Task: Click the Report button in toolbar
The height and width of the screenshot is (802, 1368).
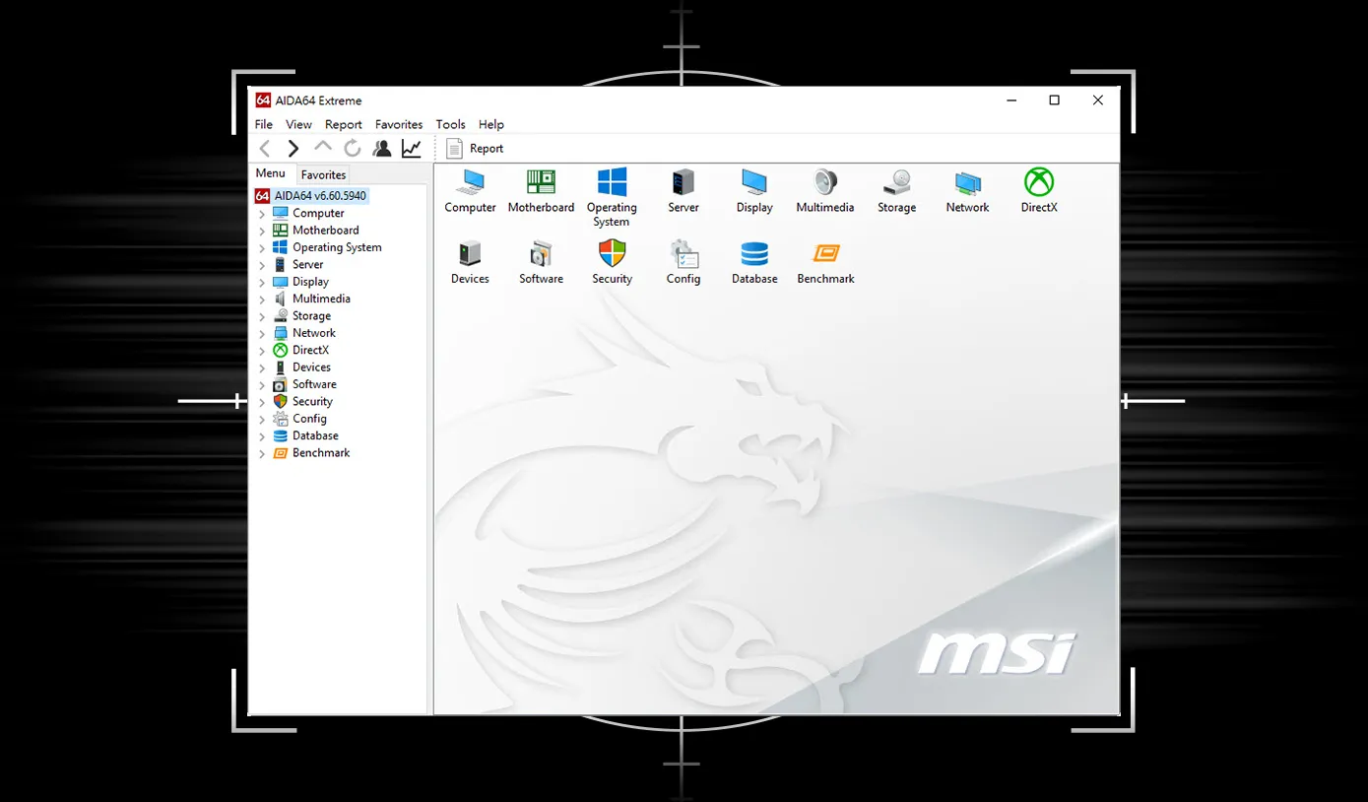Action: coord(475,149)
